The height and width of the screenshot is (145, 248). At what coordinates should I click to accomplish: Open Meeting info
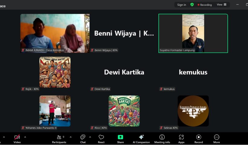point(162,139)
